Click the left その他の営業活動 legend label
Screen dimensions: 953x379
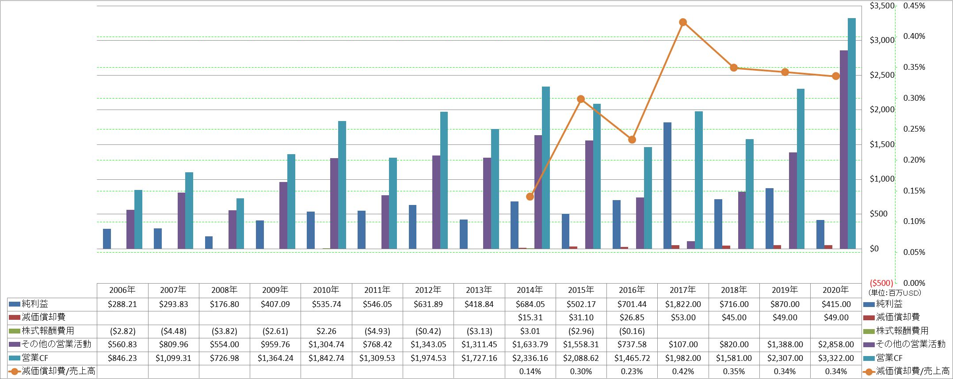click(57, 344)
